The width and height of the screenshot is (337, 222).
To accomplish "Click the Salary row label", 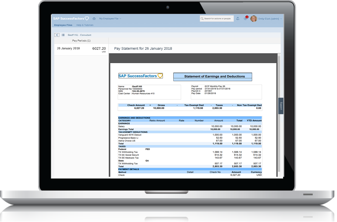I will [x=121, y=126].
